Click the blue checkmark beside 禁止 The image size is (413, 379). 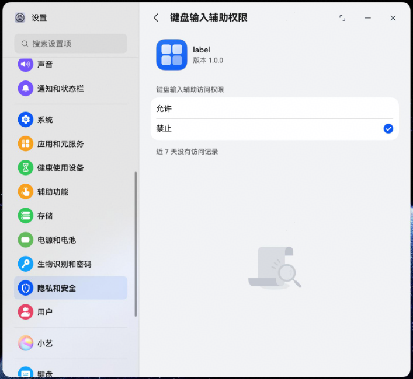pos(388,128)
